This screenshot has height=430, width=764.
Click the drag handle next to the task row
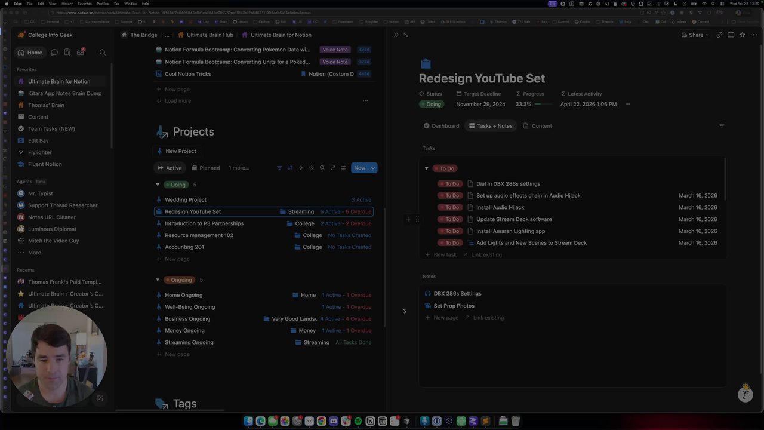(x=417, y=219)
